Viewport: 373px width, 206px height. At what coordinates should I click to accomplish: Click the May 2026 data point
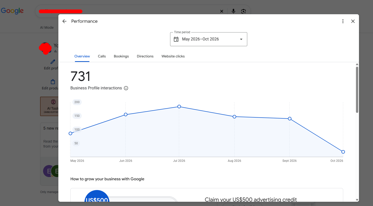(x=70, y=134)
